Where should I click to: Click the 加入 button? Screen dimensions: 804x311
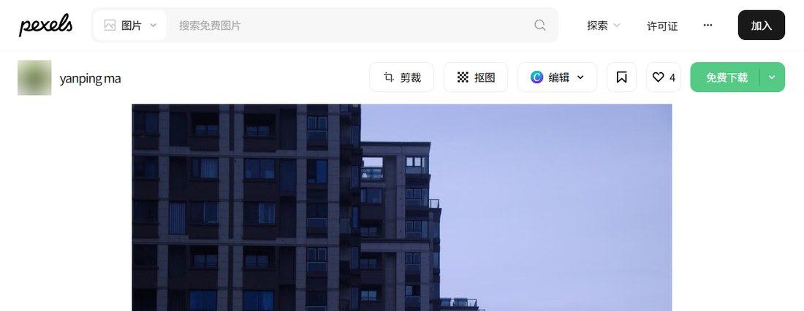click(x=762, y=25)
